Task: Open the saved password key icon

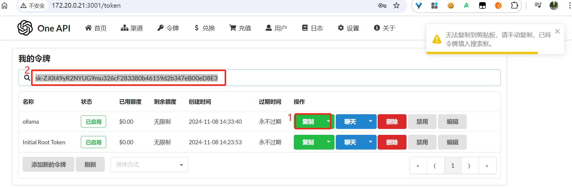Action: 382,6
